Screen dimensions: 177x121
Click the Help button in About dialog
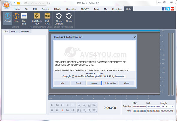(x=62, y=83)
